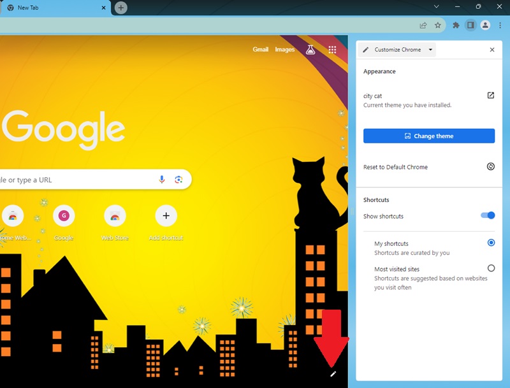Disable the Show shortcuts toggle
The width and height of the screenshot is (510, 388).
click(x=488, y=215)
